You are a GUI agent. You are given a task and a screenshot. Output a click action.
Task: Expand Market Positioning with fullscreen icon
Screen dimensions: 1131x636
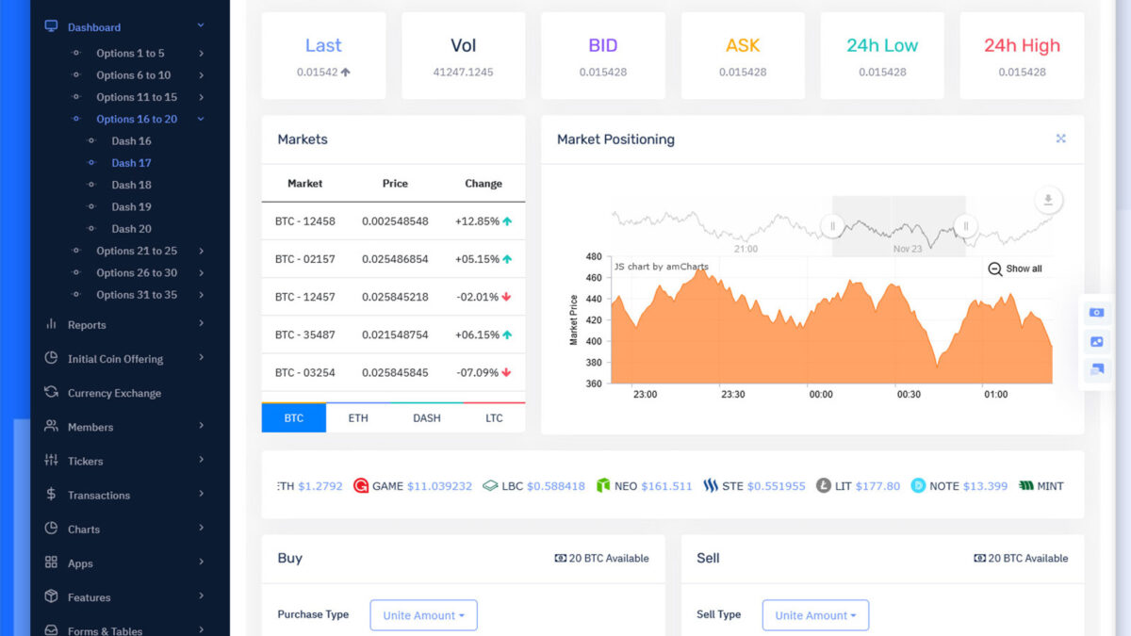coord(1060,138)
